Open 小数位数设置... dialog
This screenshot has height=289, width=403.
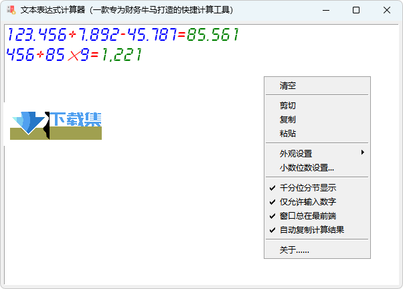tap(307, 167)
